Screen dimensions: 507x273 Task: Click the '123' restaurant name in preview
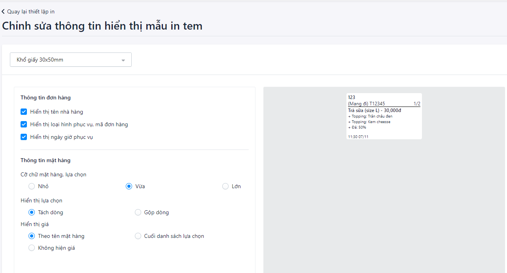point(352,97)
